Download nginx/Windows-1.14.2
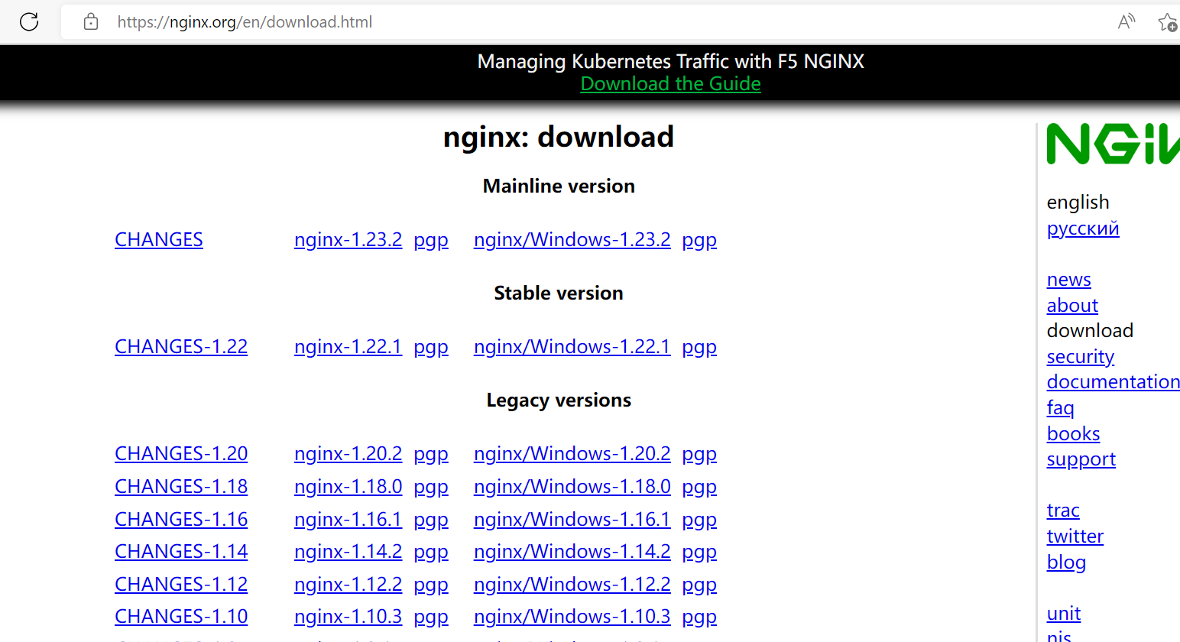Screen dimensions: 1180x642 pos(572,551)
